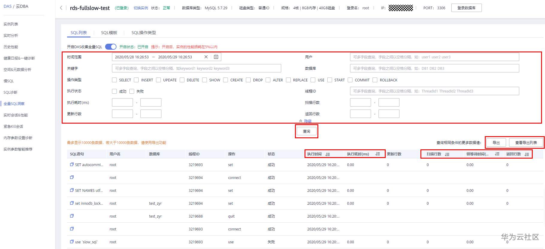Open 健康日报&一键诊断 in the sidebar
This screenshot has height=249, width=545.
[x=19, y=58]
